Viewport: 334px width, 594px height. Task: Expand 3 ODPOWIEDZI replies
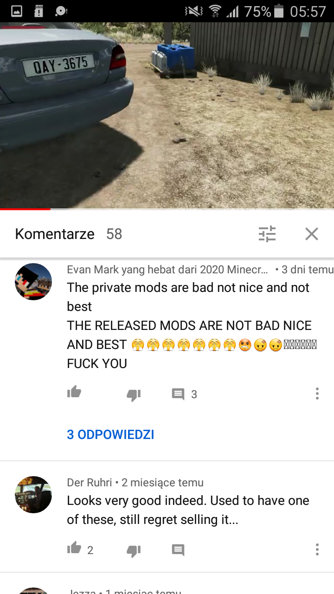coord(110,435)
